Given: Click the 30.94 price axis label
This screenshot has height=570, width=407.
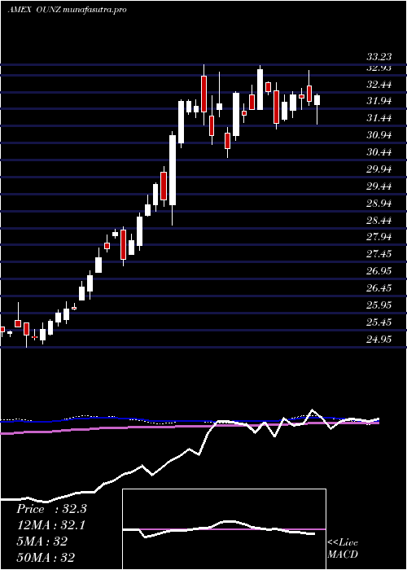Looking at the screenshot, I should point(379,135).
